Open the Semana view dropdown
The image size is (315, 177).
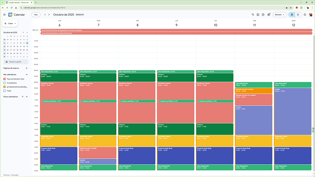click(279, 15)
